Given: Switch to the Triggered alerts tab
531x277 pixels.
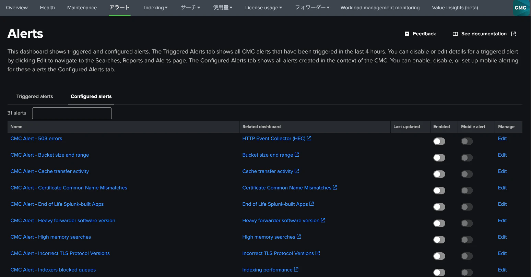Looking at the screenshot, I should tap(35, 96).
